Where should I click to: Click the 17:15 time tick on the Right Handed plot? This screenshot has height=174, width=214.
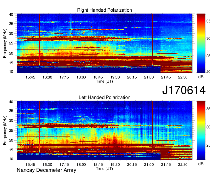(64, 77)
